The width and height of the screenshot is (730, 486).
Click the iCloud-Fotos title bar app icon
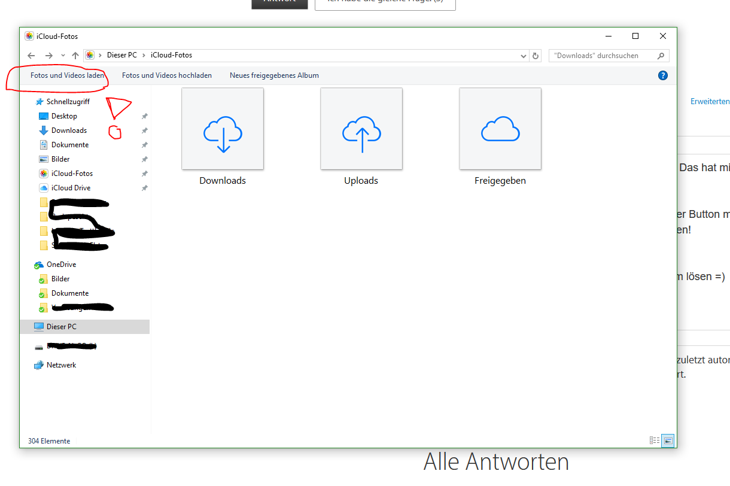[x=29, y=36]
